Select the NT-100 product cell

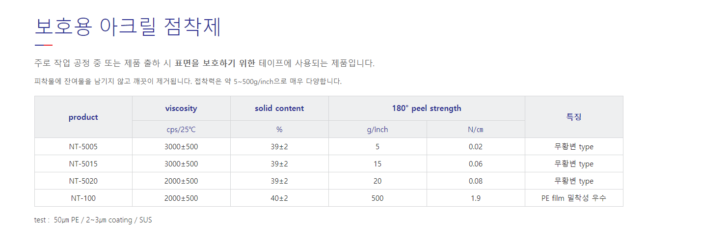point(83,198)
